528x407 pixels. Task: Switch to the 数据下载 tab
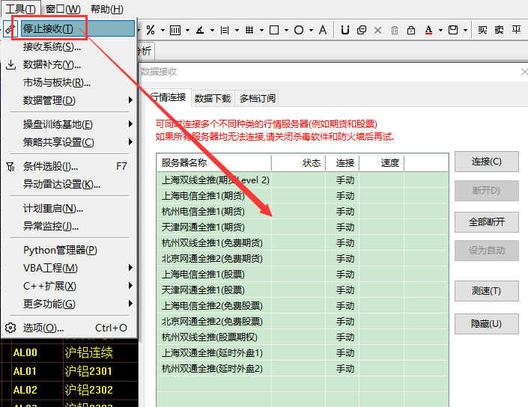213,99
